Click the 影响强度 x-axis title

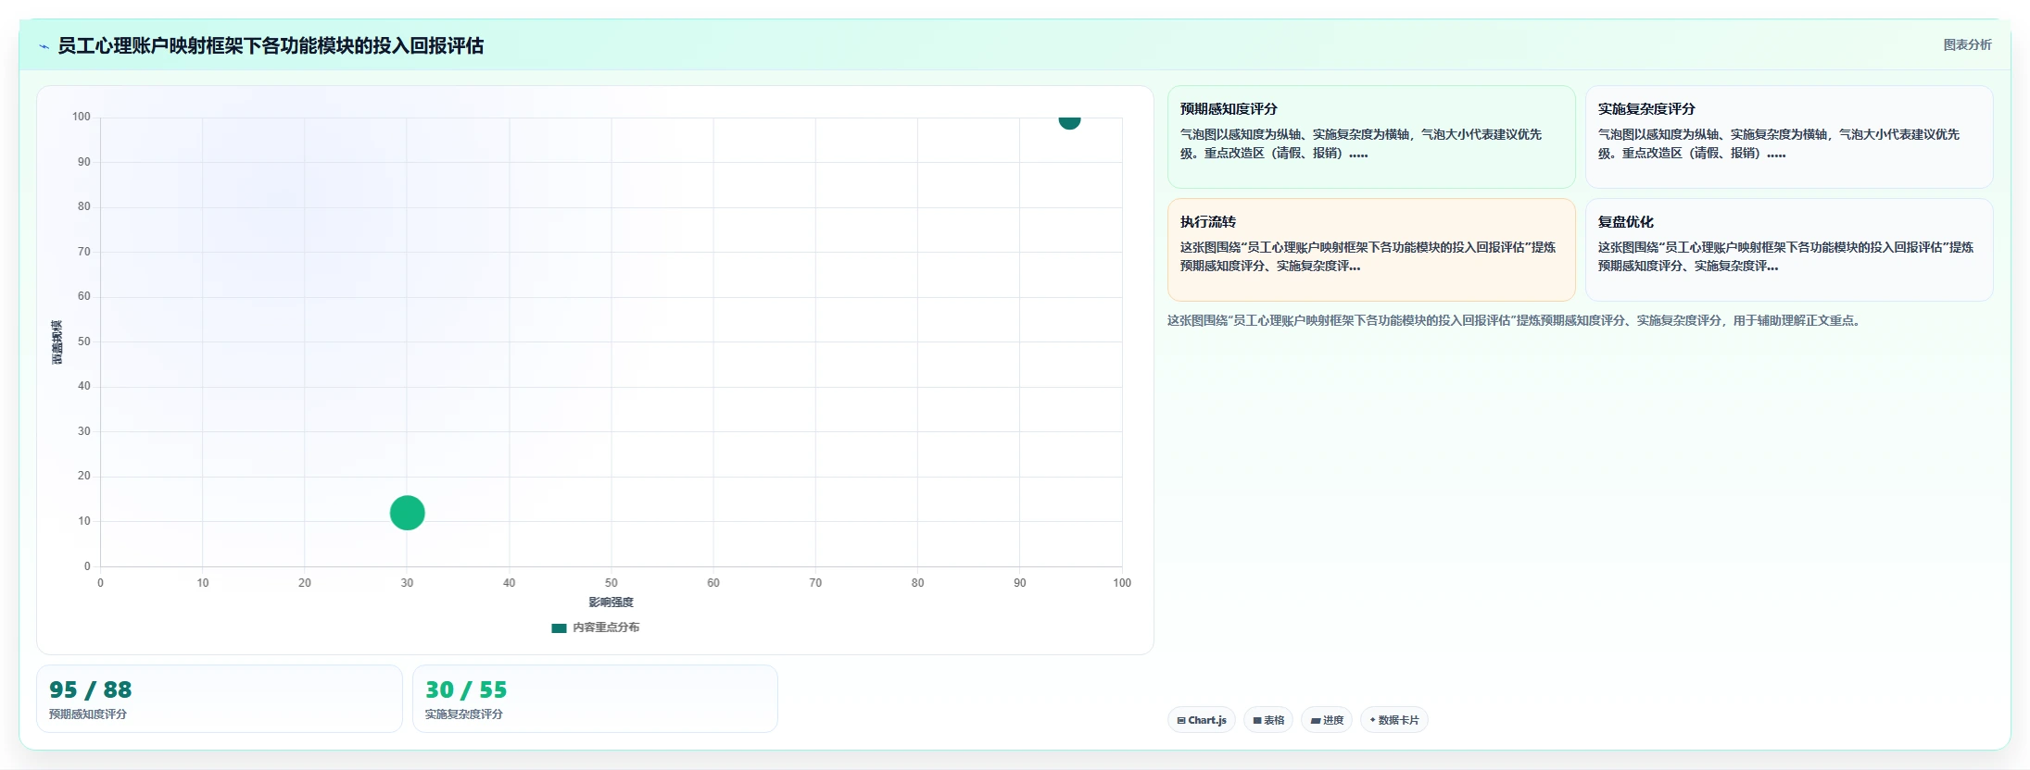tap(611, 602)
